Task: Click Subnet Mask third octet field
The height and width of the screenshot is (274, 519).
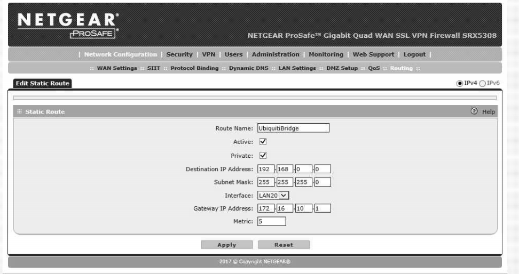Action: click(x=303, y=182)
